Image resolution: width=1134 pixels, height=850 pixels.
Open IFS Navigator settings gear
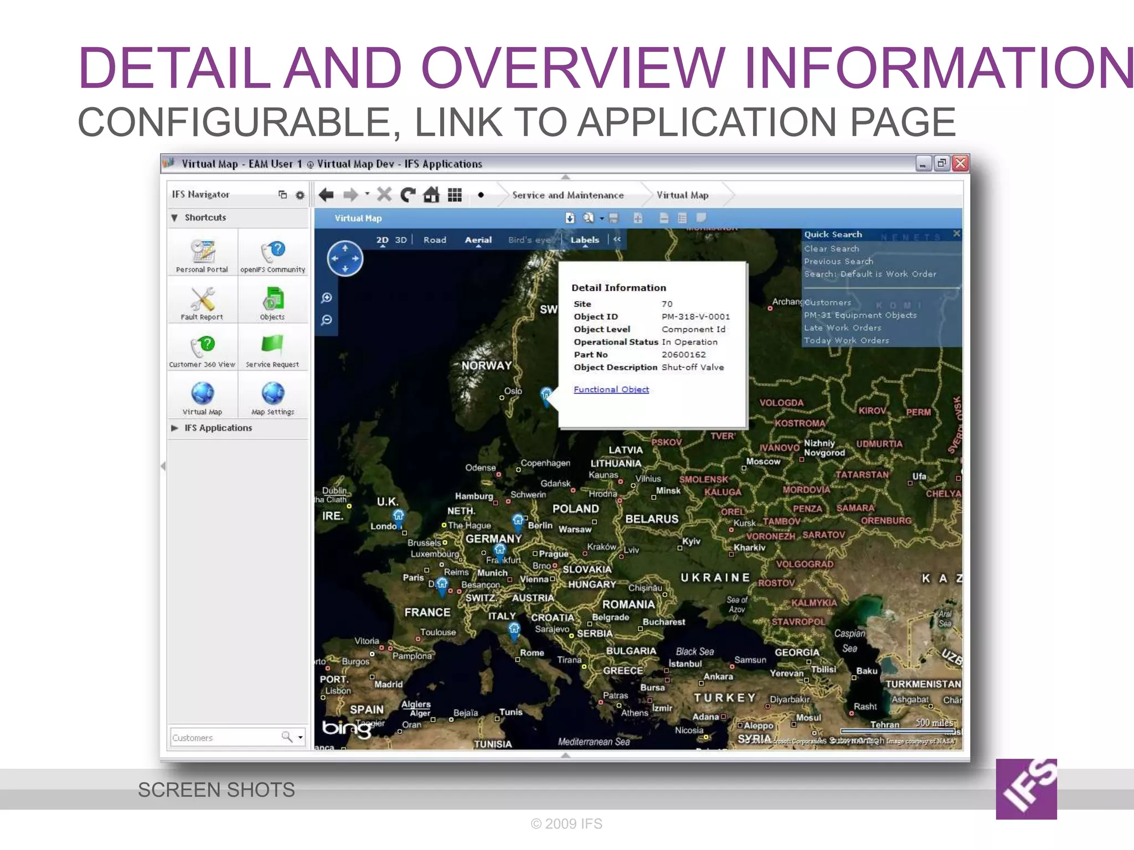pos(300,195)
